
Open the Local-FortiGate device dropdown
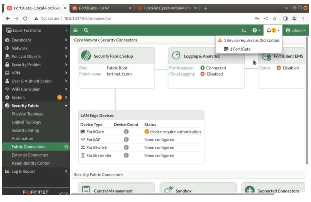pos(37,30)
